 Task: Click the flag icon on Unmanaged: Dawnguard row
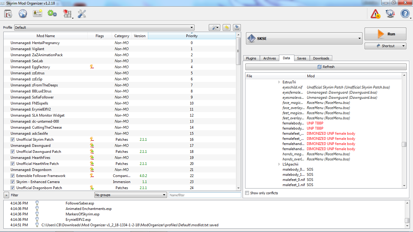pos(92,146)
